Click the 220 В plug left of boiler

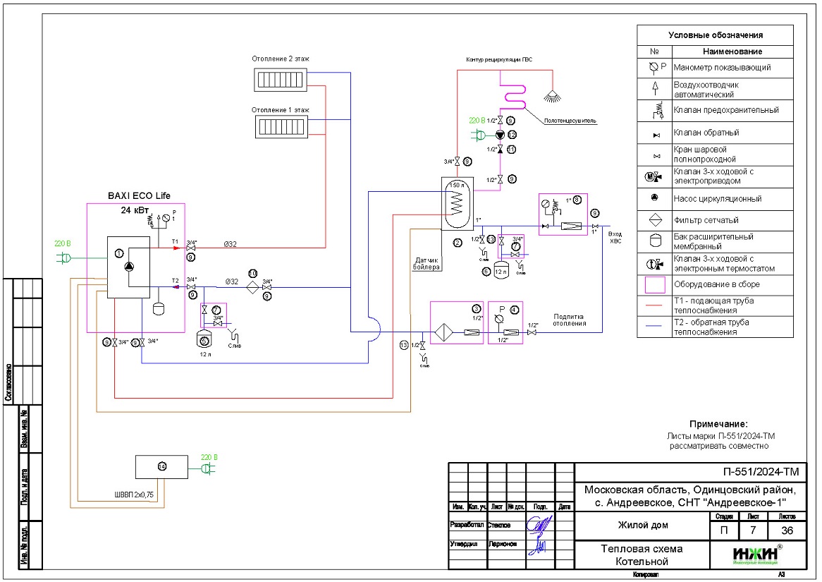[65, 259]
